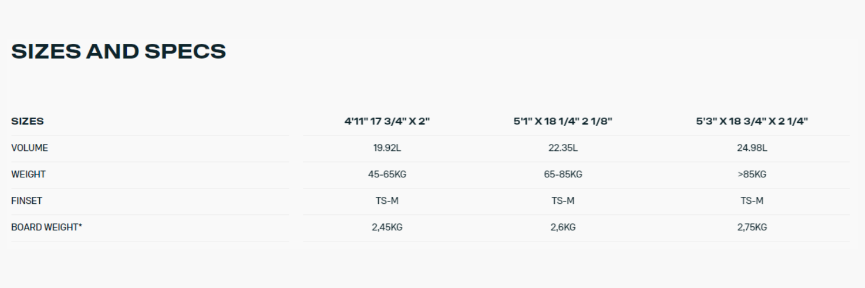Click the TS-M finset under 4'11" size

pyautogui.click(x=387, y=201)
